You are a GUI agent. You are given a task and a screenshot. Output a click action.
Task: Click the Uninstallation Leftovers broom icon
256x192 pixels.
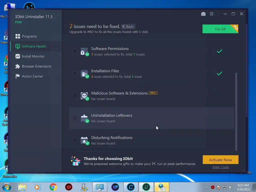tap(84, 118)
